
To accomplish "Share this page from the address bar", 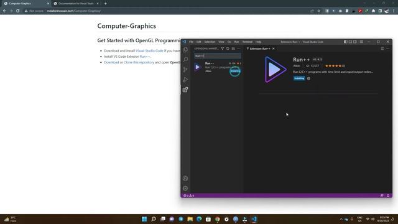I will pyautogui.click(x=312, y=11).
